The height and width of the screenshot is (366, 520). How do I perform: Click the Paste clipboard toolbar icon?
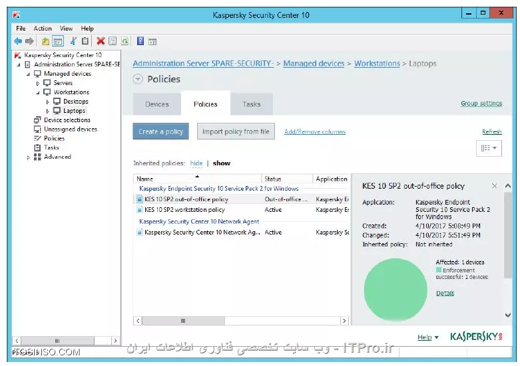85,41
